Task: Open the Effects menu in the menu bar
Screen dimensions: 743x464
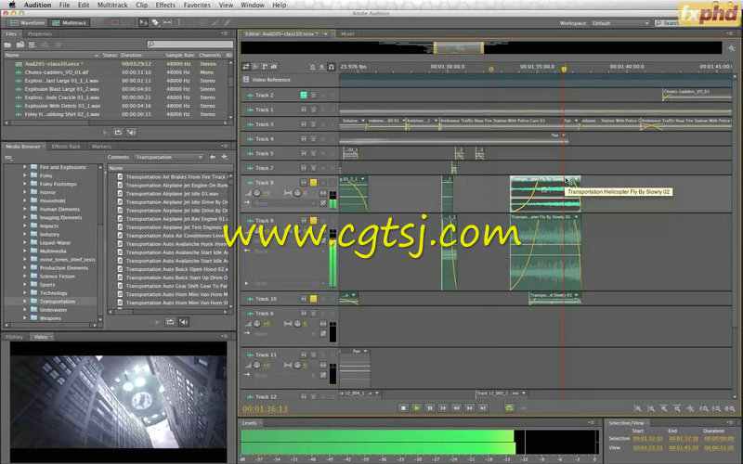Action: click(165, 5)
